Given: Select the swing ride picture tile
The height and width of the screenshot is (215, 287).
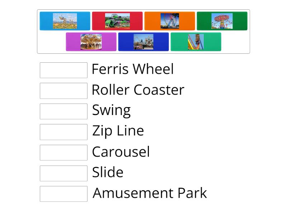Looking at the screenshot, I should coord(222,21).
